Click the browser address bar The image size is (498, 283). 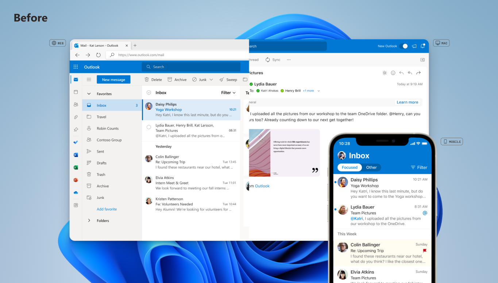coord(178,55)
